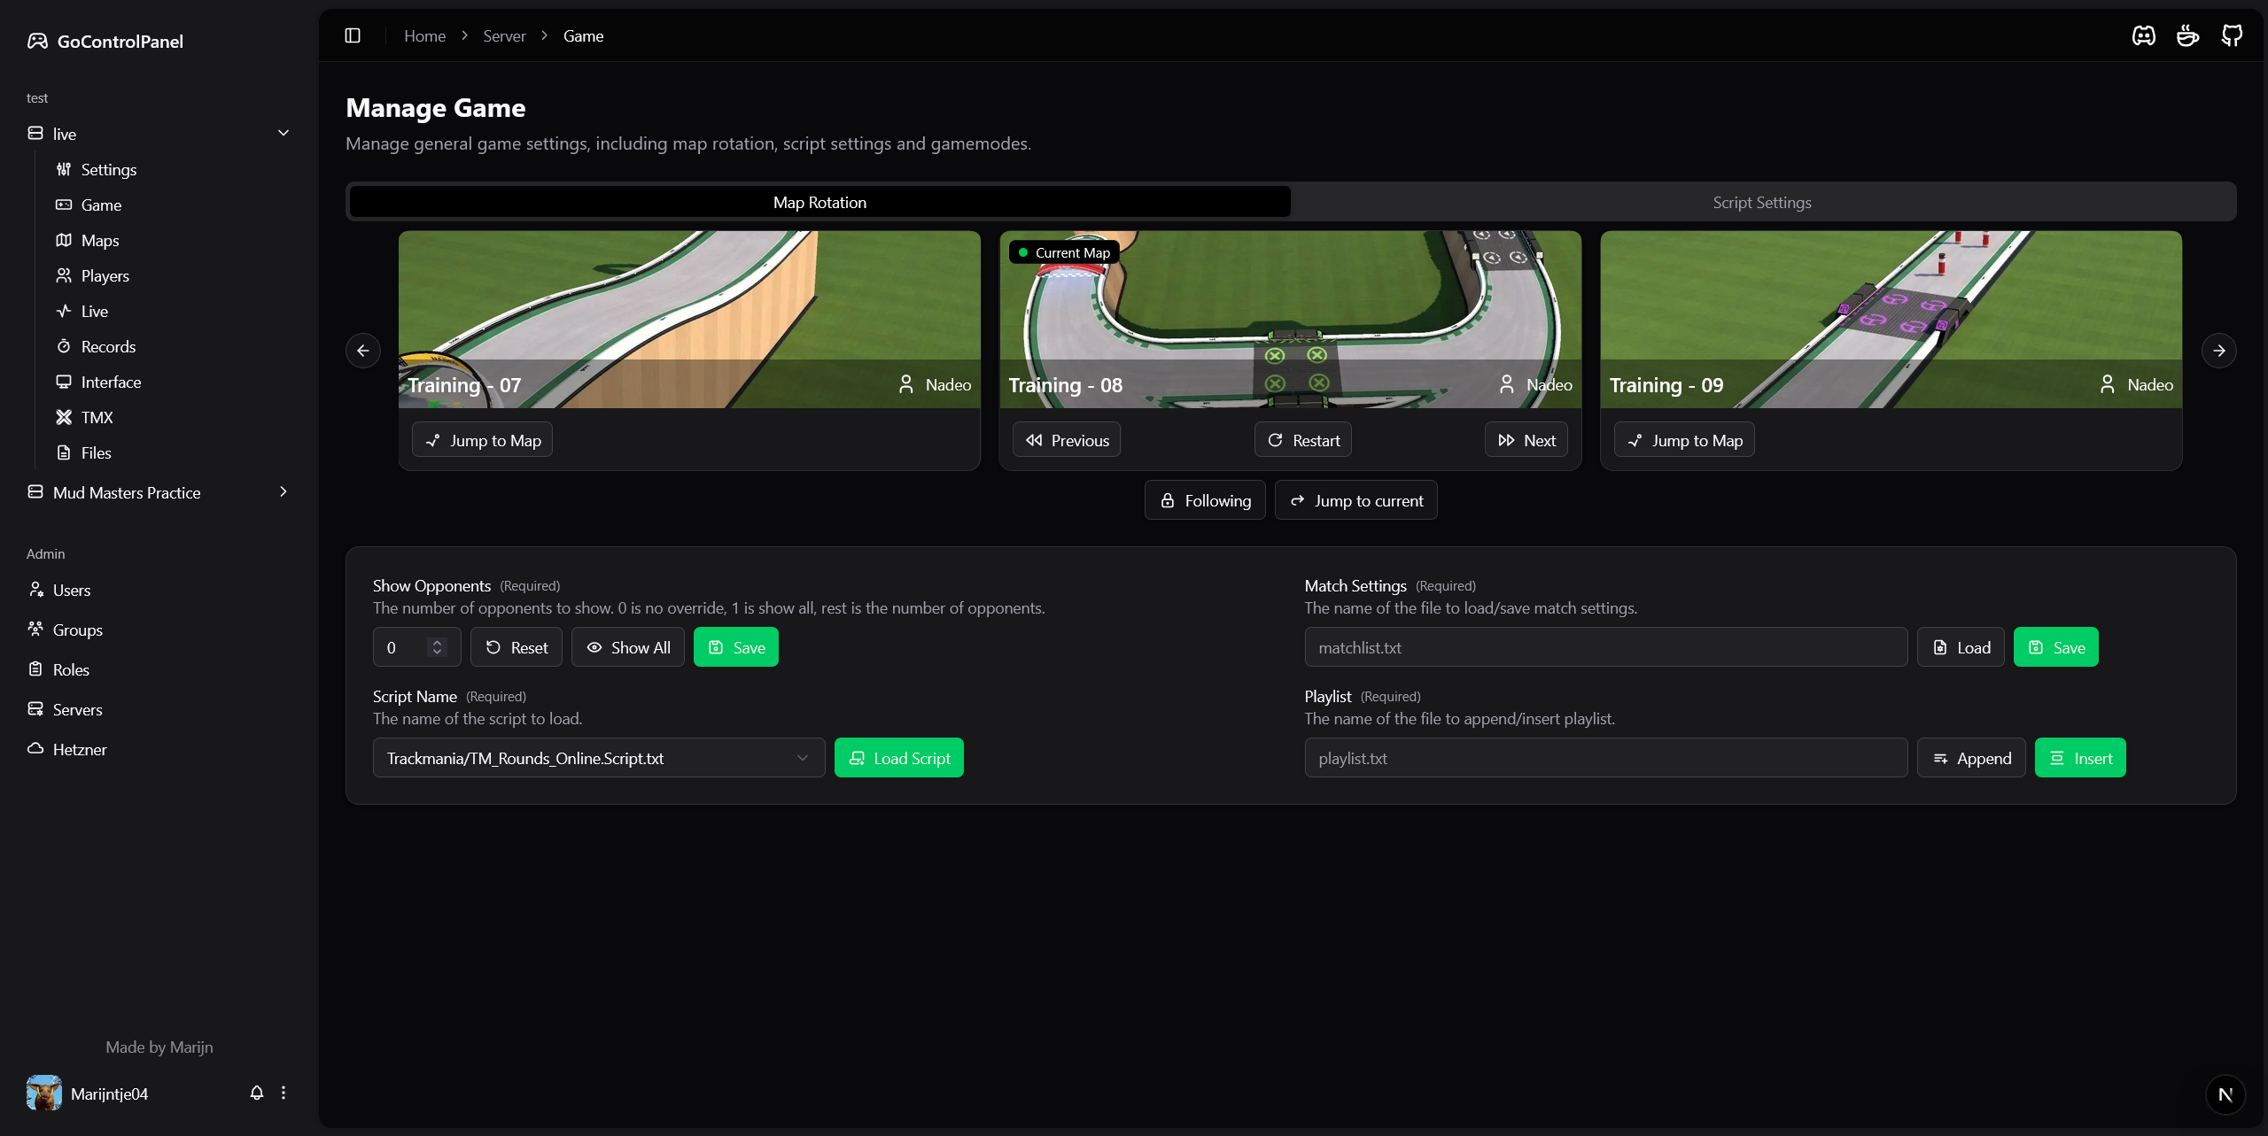Open the Discord icon link
The width and height of the screenshot is (2268, 1136).
2143,35
